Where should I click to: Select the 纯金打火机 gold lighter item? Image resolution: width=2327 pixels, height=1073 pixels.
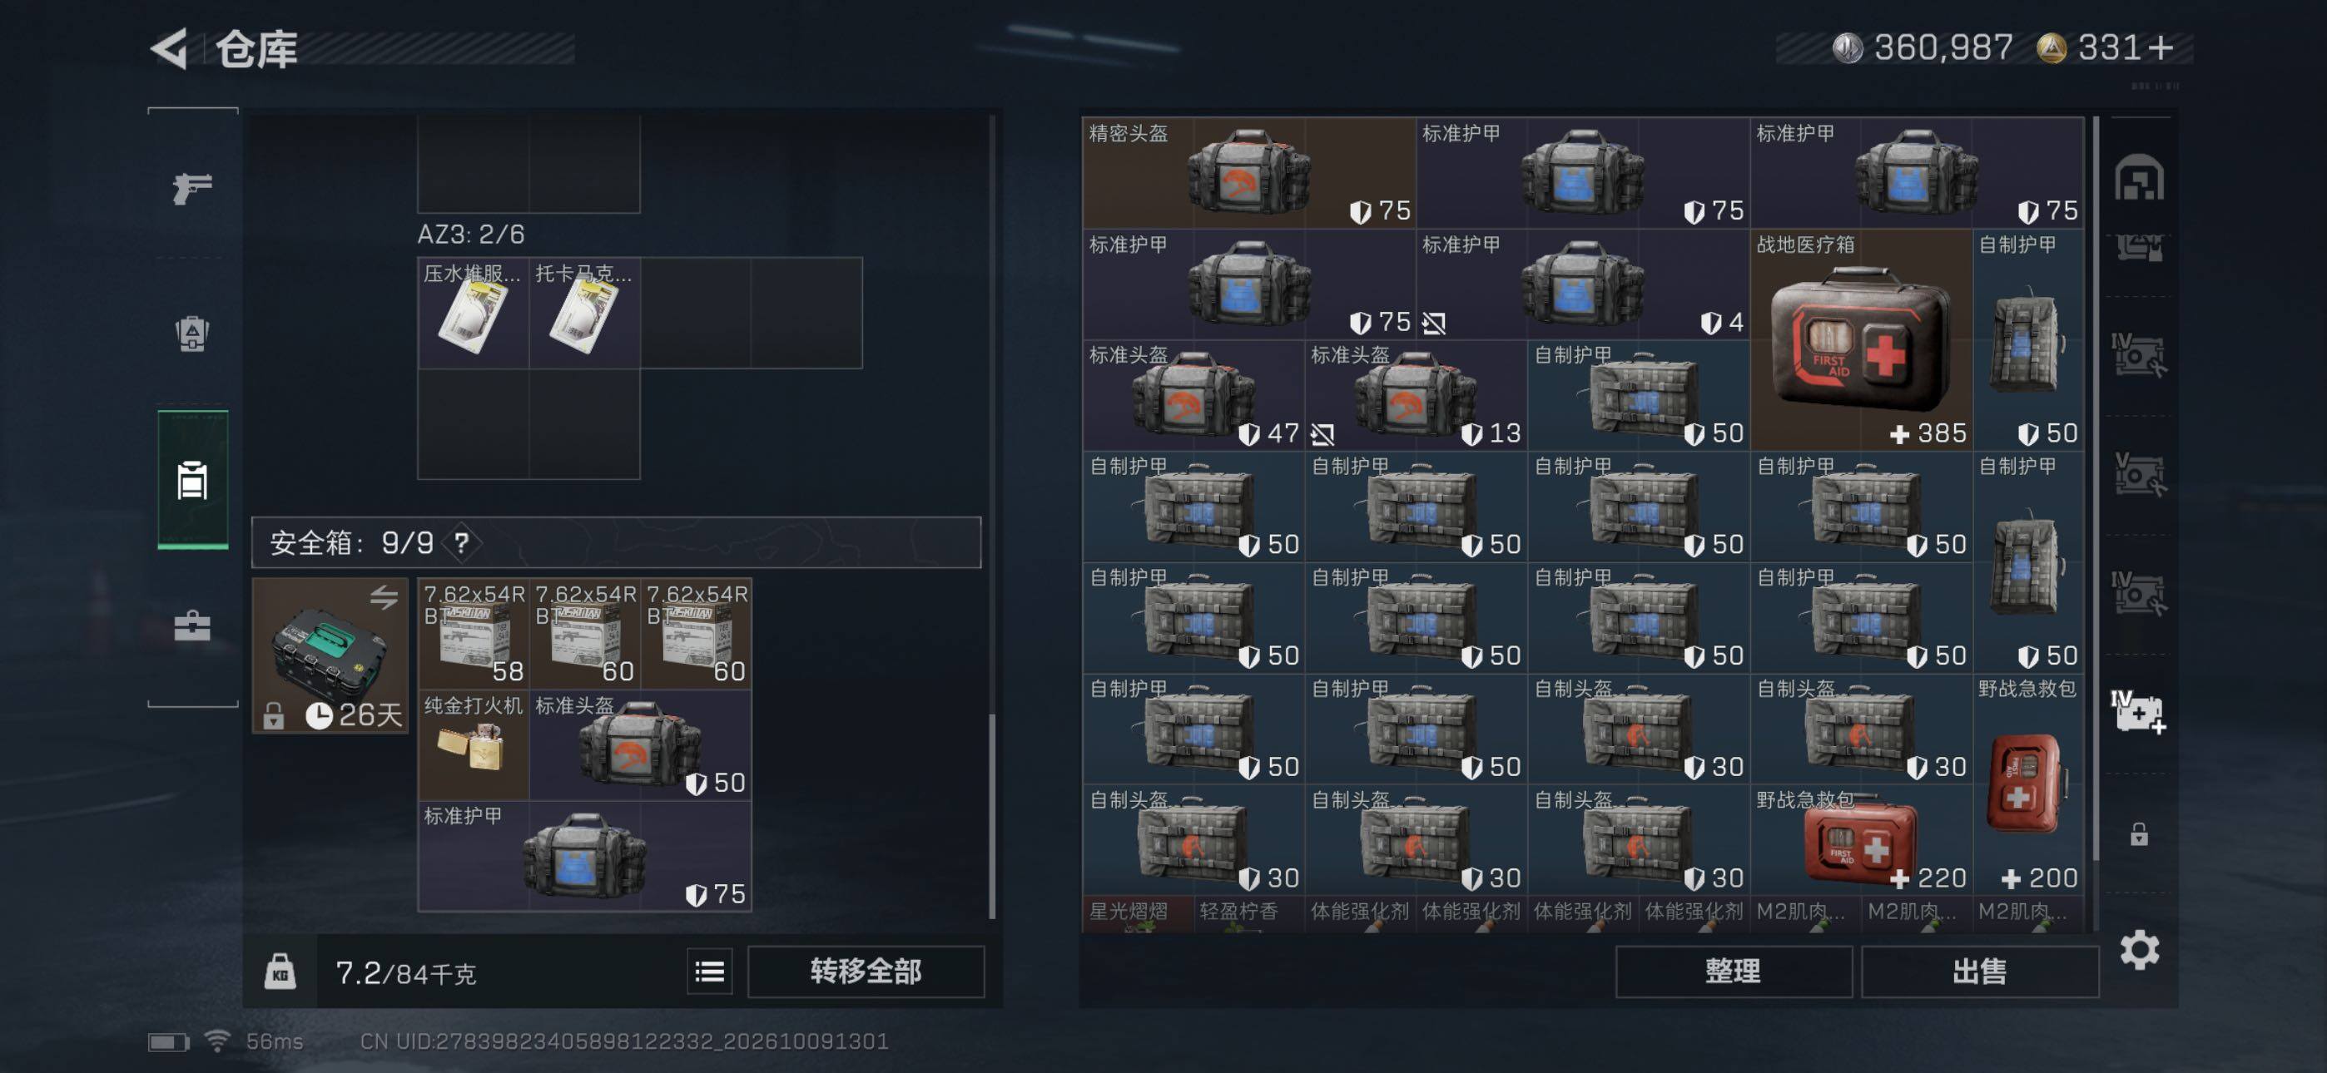click(474, 745)
